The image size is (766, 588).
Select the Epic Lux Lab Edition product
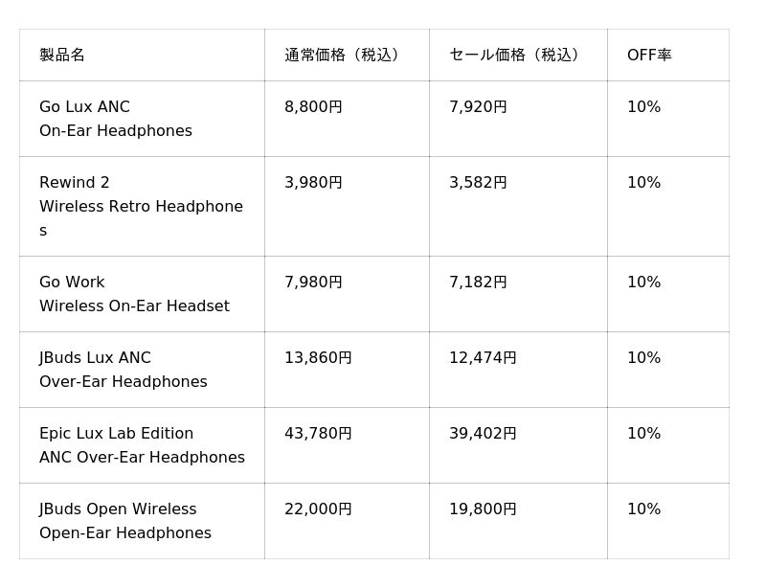142,445
